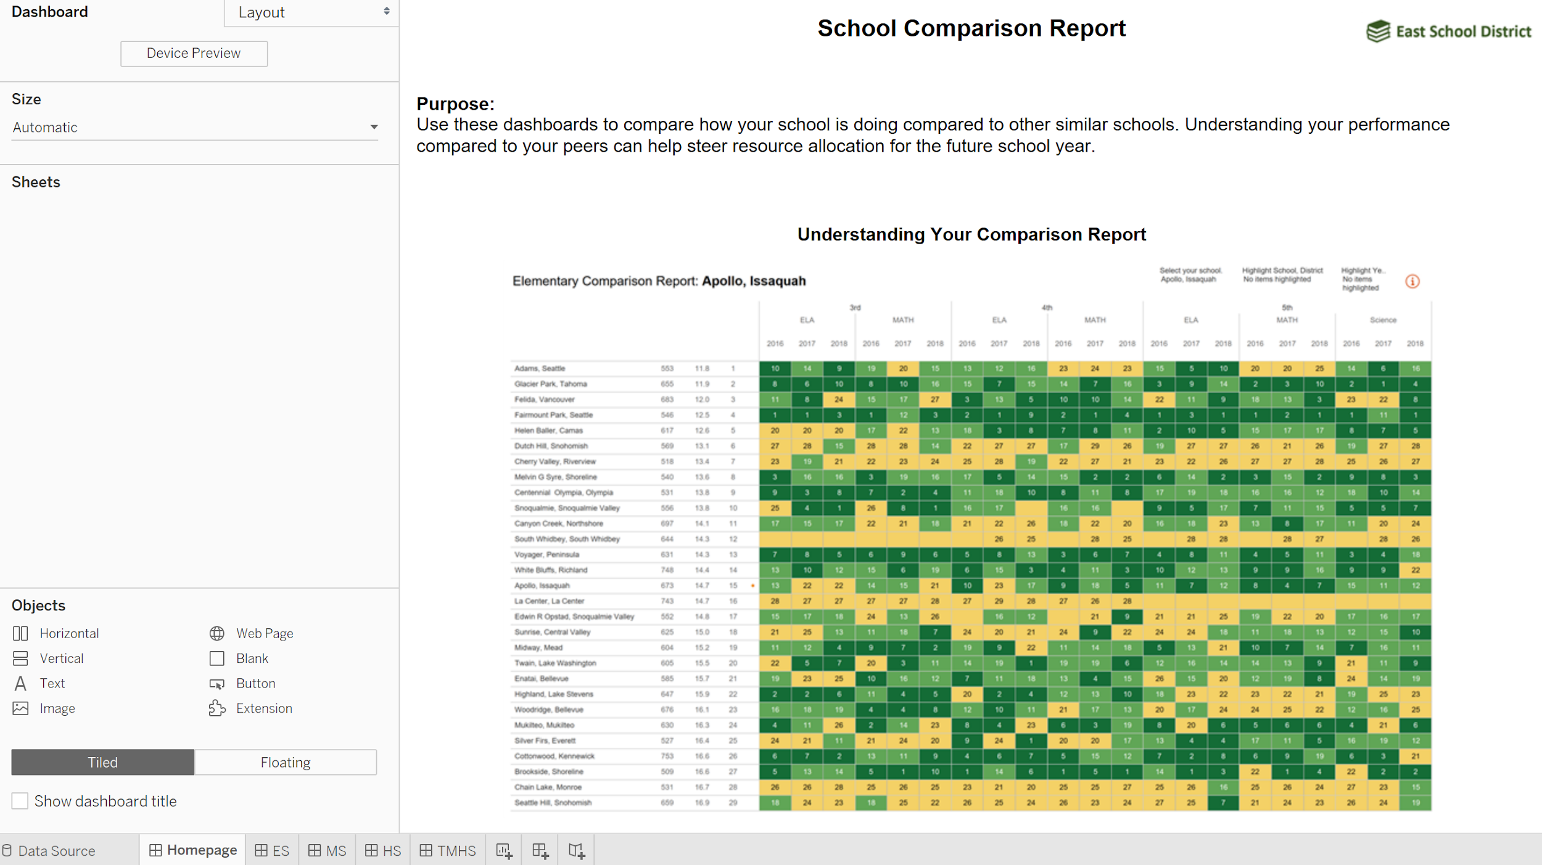Click the Purpose paragraph text
The image size is (1542, 865).
point(933,135)
